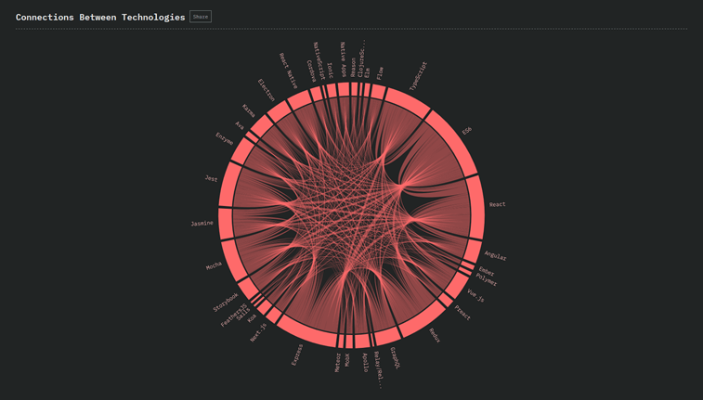Click the 'Jasmine' label
703x400 pixels.
pos(202,223)
